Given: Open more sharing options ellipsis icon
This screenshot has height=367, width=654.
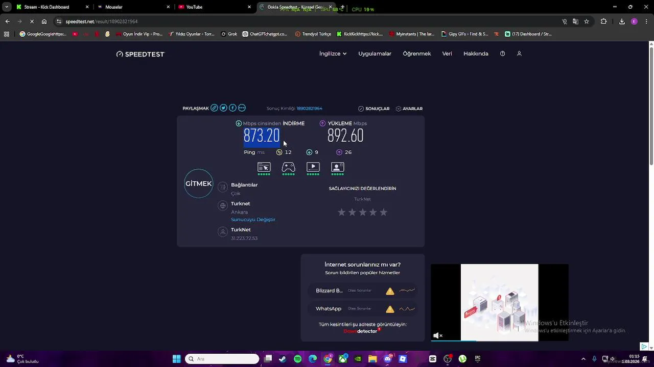Looking at the screenshot, I should coord(242,108).
